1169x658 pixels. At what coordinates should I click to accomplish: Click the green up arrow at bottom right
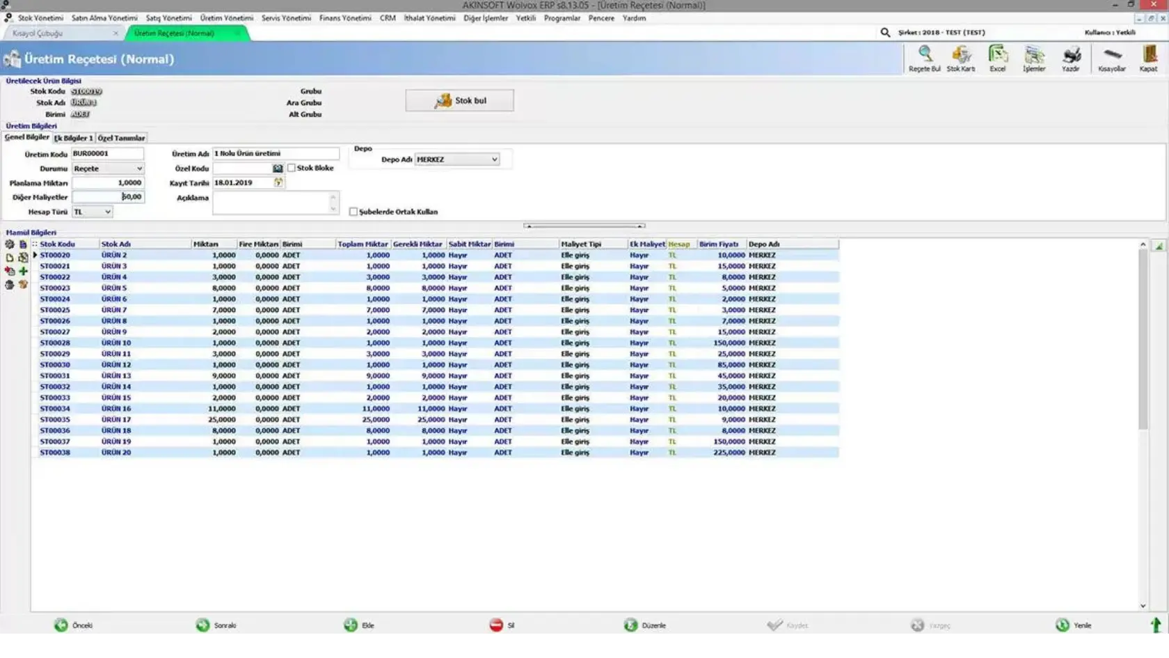tap(1156, 625)
